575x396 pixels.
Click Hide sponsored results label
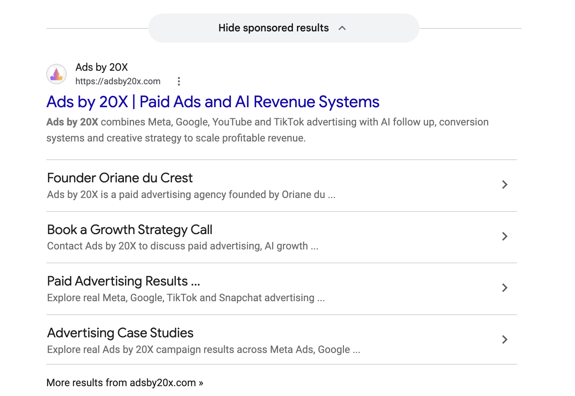pos(274,28)
